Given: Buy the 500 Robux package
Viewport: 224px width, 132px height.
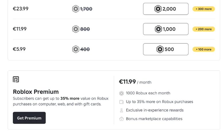Looking at the screenshot, I should [x=166, y=49].
